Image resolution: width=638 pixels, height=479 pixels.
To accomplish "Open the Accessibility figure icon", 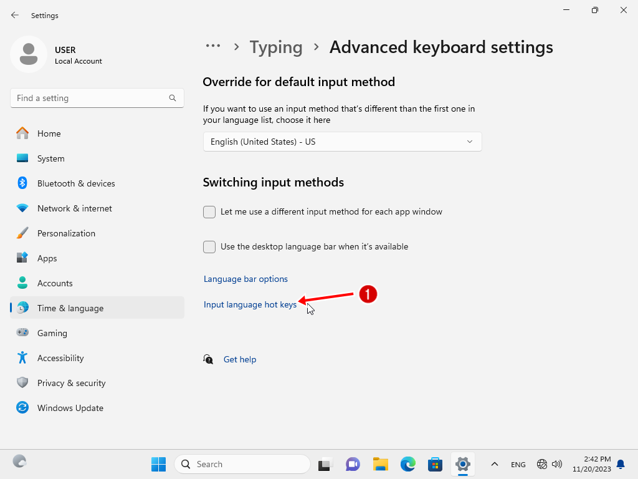I will 22,358.
